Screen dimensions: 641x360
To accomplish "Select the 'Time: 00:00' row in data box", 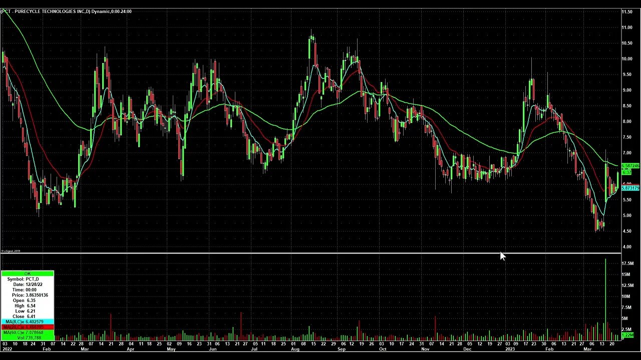I will tap(28, 290).
